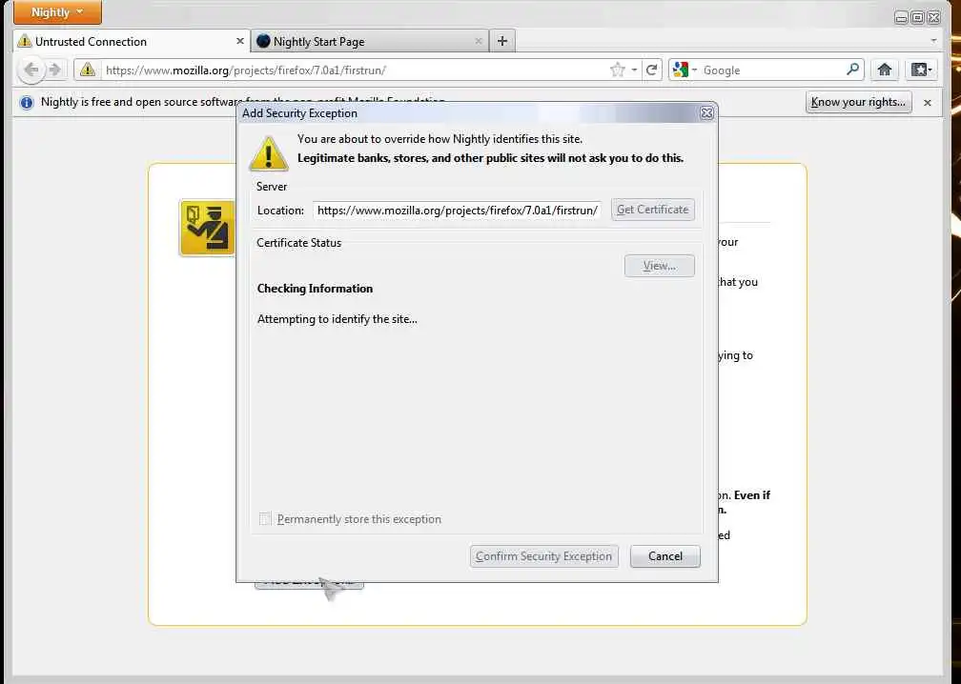Close the Nightly browser window

click(x=934, y=18)
